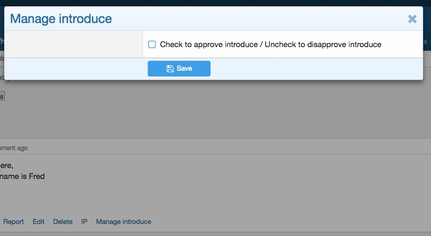Close the Manage introduce dialog

click(412, 19)
